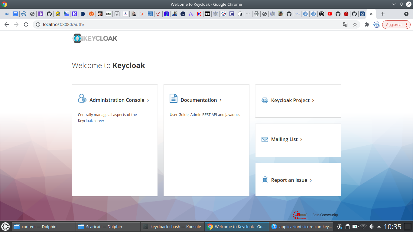Open the tab search dropdown arrow
Screen dimensions: 413x232
coord(406,14)
